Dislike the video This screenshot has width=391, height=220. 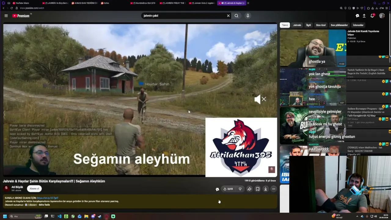click(x=240, y=189)
